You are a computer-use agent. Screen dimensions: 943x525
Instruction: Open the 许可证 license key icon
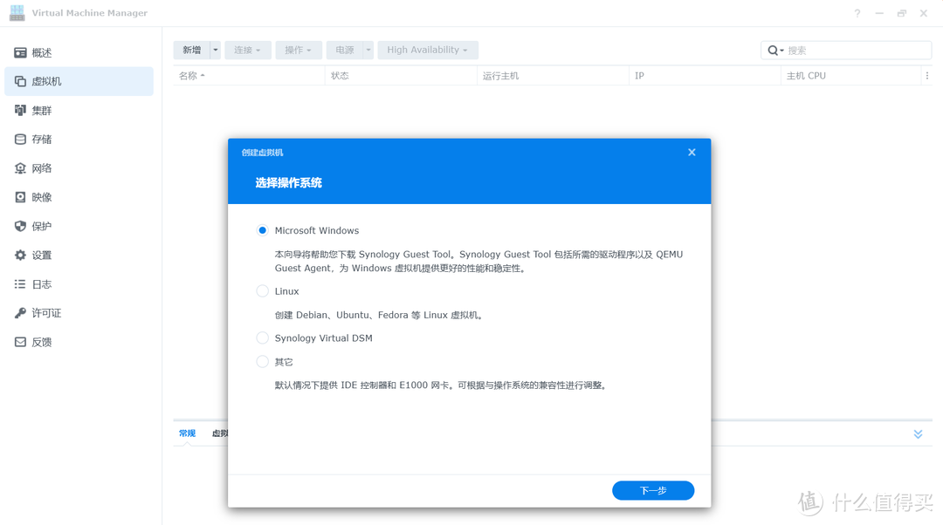tap(20, 313)
